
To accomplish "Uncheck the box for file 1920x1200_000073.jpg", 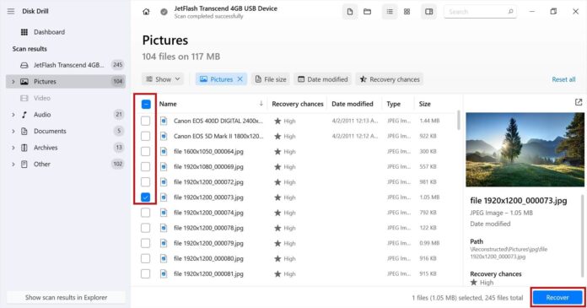I will (x=145, y=197).
